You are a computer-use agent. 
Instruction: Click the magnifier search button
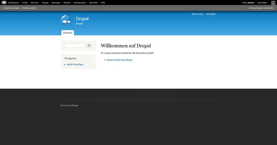click(x=89, y=45)
